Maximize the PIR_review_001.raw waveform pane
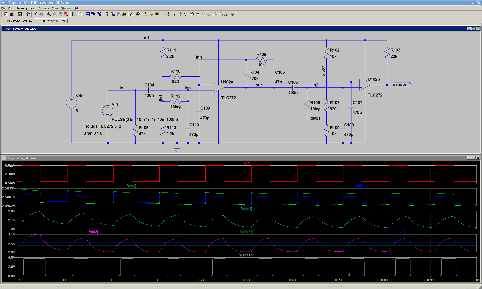This screenshot has width=482, height=289. point(473,158)
